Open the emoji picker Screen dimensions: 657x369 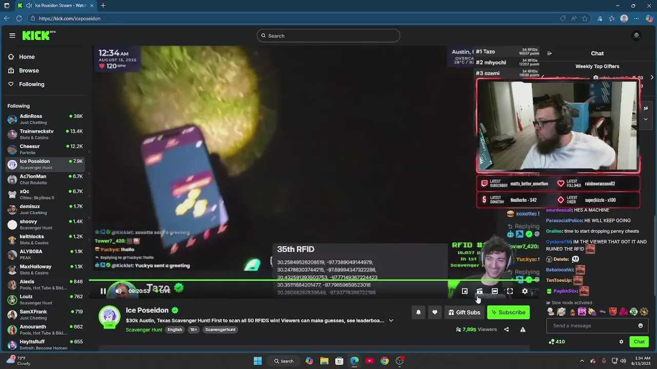(641, 326)
